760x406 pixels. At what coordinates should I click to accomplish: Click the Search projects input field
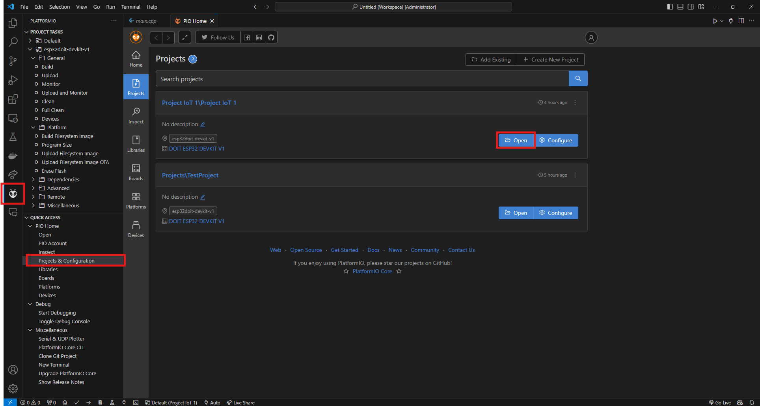coord(362,79)
